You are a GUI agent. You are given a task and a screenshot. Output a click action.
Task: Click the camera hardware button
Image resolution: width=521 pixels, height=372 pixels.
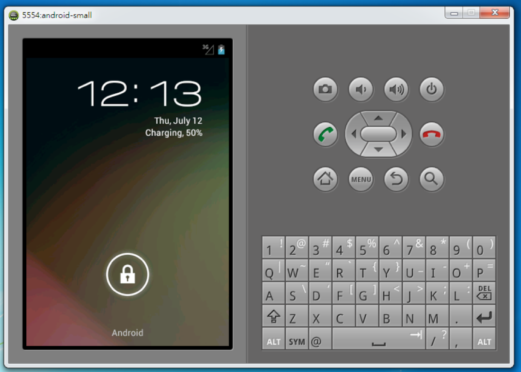326,89
